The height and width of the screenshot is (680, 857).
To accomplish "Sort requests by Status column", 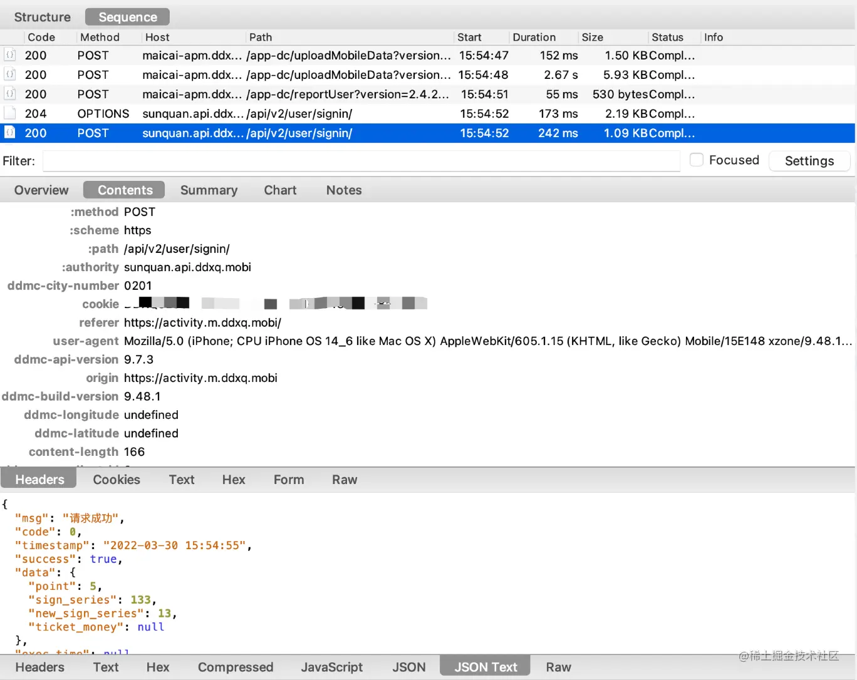I will 667,37.
